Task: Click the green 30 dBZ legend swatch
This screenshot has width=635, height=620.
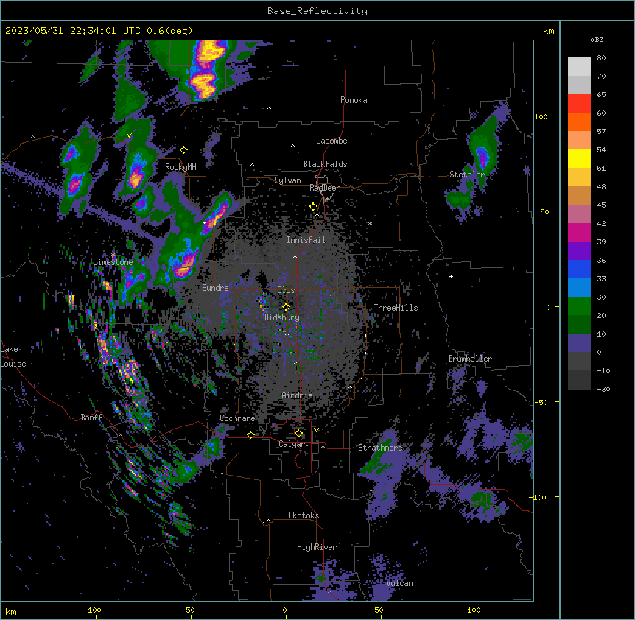Action: [x=579, y=306]
